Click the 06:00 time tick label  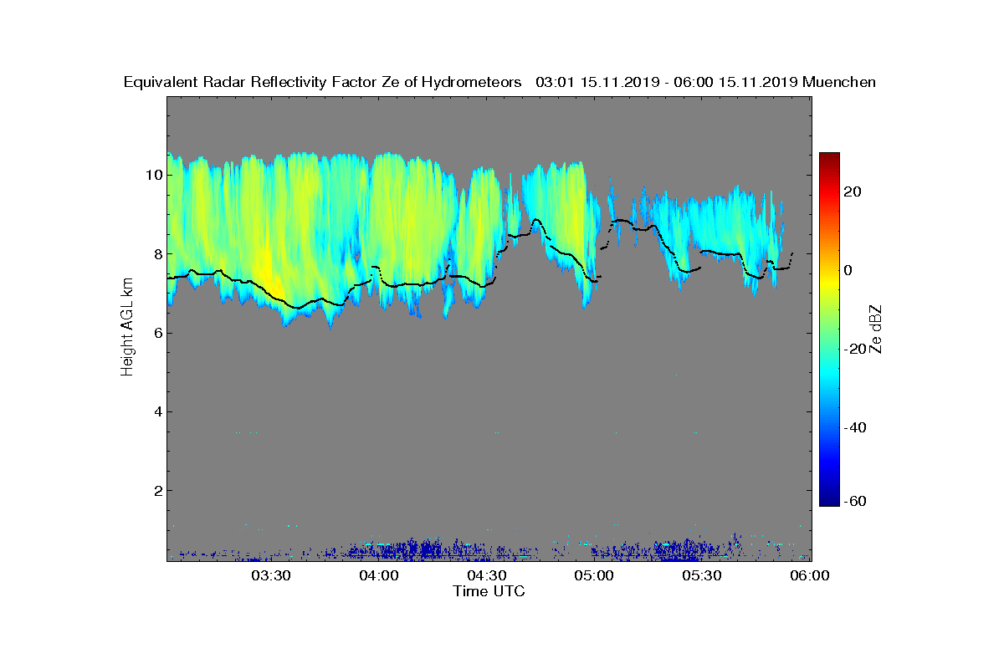pos(810,575)
